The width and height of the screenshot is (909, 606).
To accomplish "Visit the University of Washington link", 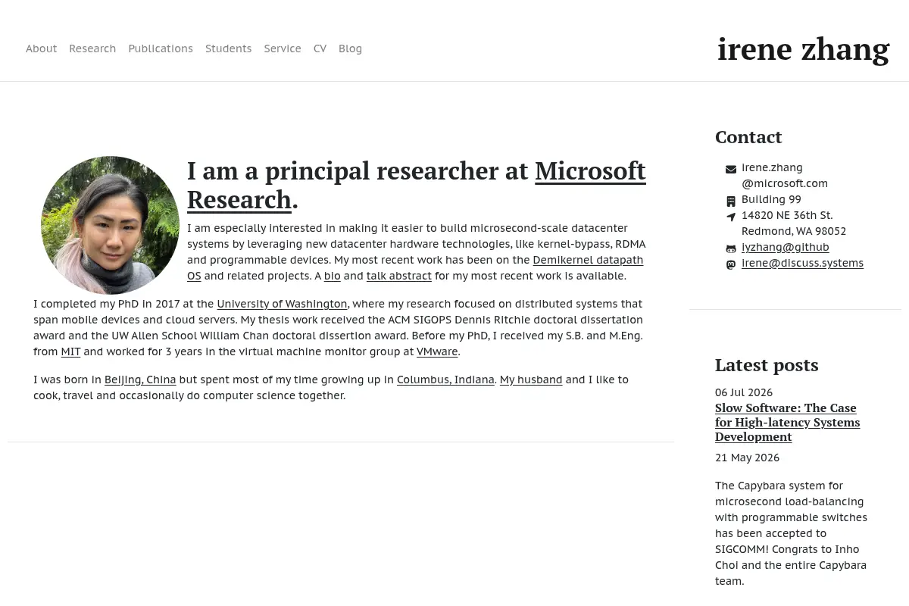I will 282,304.
